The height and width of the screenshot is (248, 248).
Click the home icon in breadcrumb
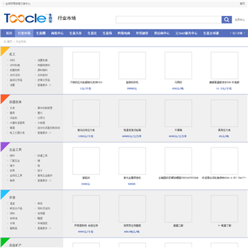[5, 42]
